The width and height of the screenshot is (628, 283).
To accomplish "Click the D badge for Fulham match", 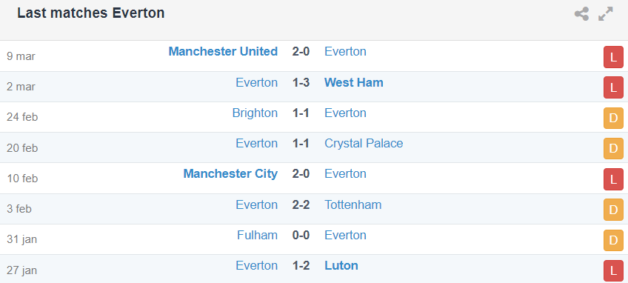I will click(613, 240).
